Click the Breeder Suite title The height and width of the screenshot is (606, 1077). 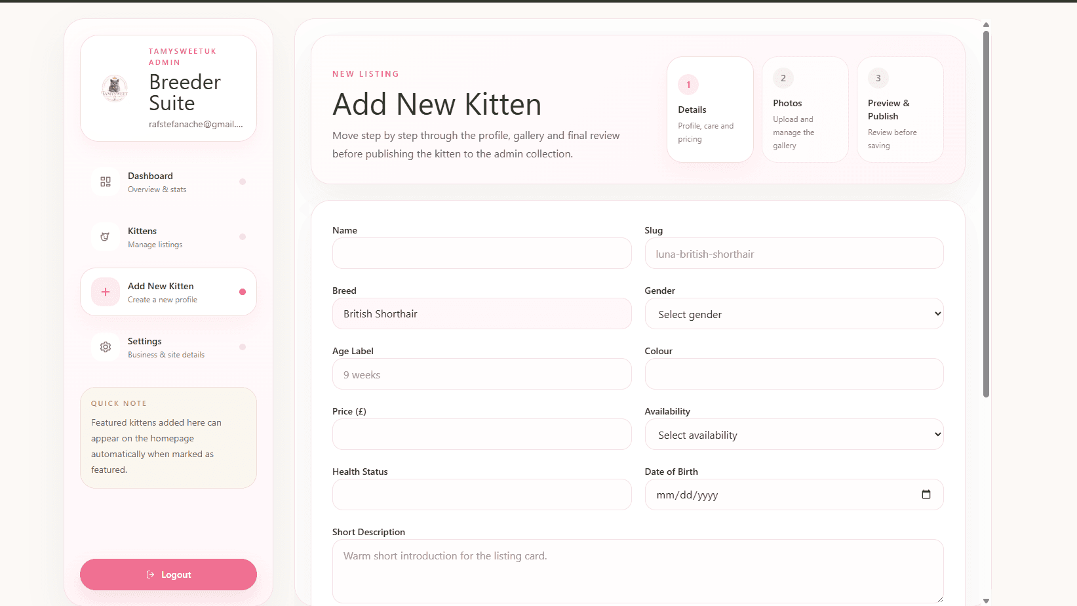coord(185,92)
